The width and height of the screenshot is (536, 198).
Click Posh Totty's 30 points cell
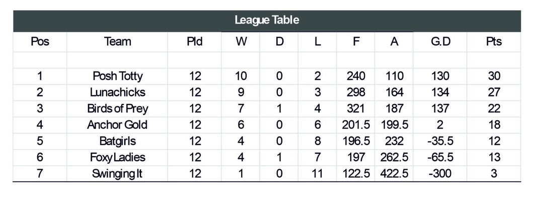pyautogui.click(x=494, y=76)
